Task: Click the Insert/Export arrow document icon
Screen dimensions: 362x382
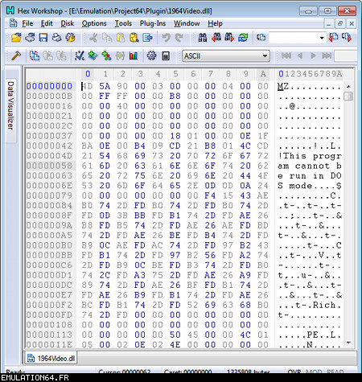Action: [147, 38]
